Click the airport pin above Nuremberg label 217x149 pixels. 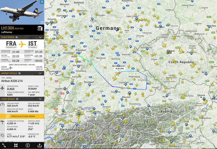pyautogui.click(x=118, y=66)
